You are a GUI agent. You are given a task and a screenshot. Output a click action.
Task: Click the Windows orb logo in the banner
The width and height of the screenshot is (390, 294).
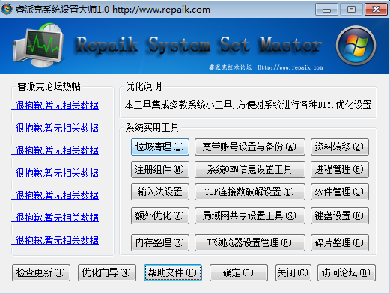356,46
